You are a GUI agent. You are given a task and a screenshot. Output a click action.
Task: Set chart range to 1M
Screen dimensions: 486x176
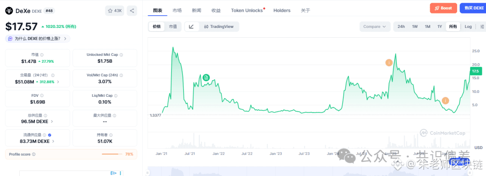point(427,27)
